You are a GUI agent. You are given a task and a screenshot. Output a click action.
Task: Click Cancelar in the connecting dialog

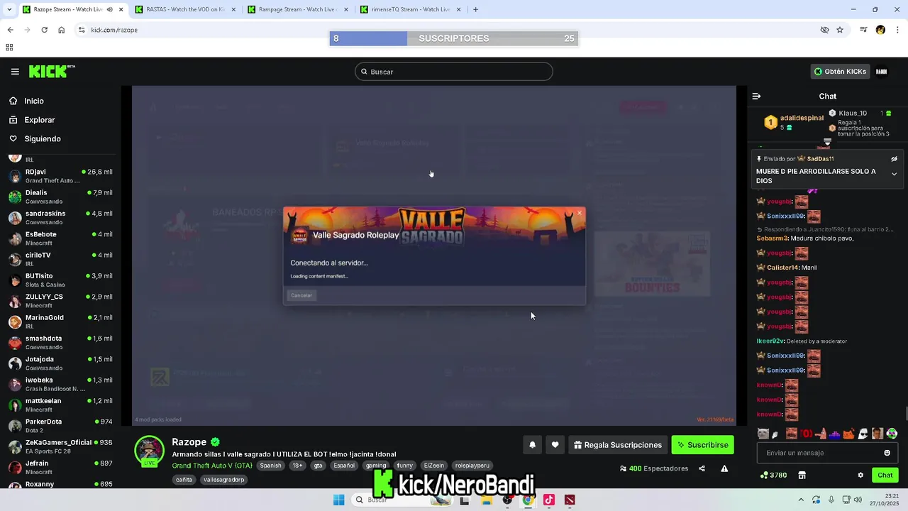pyautogui.click(x=301, y=295)
